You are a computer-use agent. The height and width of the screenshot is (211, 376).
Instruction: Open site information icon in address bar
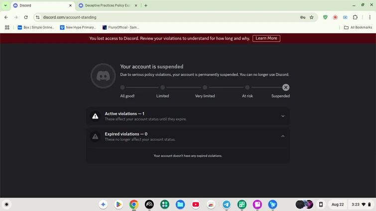[38, 17]
